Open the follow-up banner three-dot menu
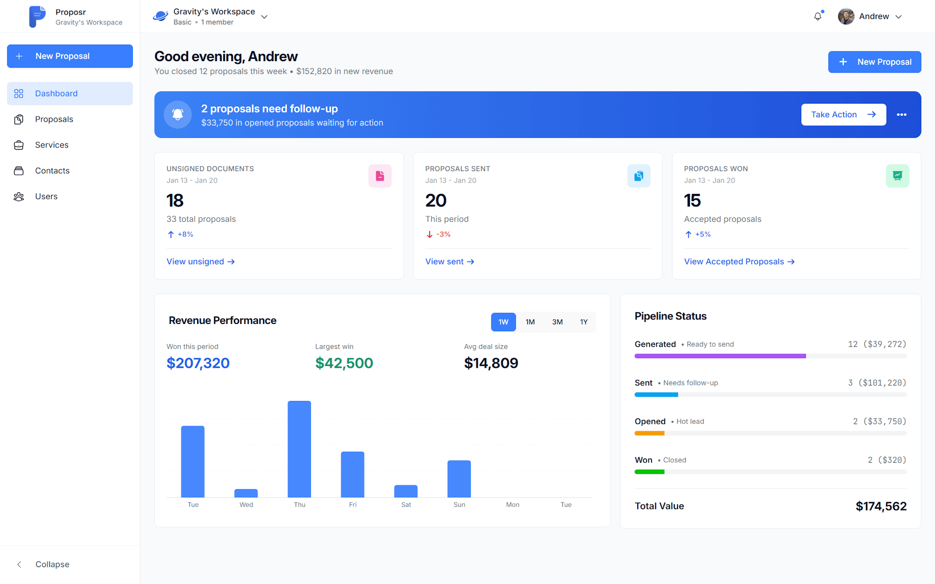The height and width of the screenshot is (584, 935). pyautogui.click(x=901, y=115)
